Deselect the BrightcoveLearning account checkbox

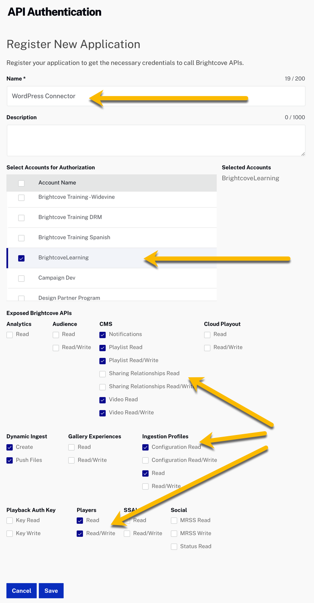click(x=21, y=258)
